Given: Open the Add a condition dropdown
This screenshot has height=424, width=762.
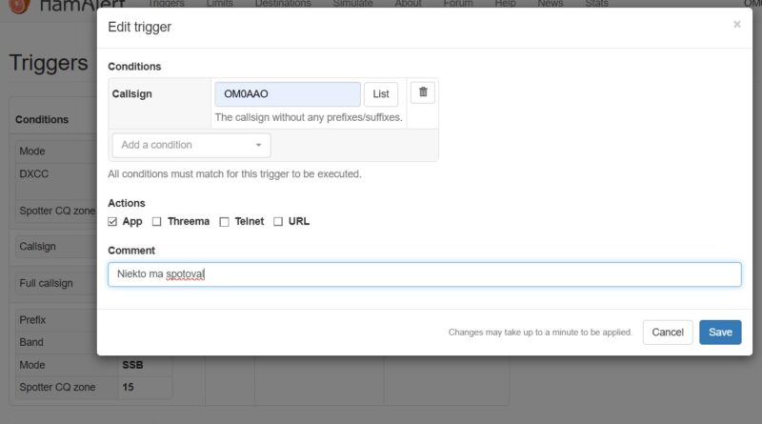Looking at the screenshot, I should [x=191, y=146].
